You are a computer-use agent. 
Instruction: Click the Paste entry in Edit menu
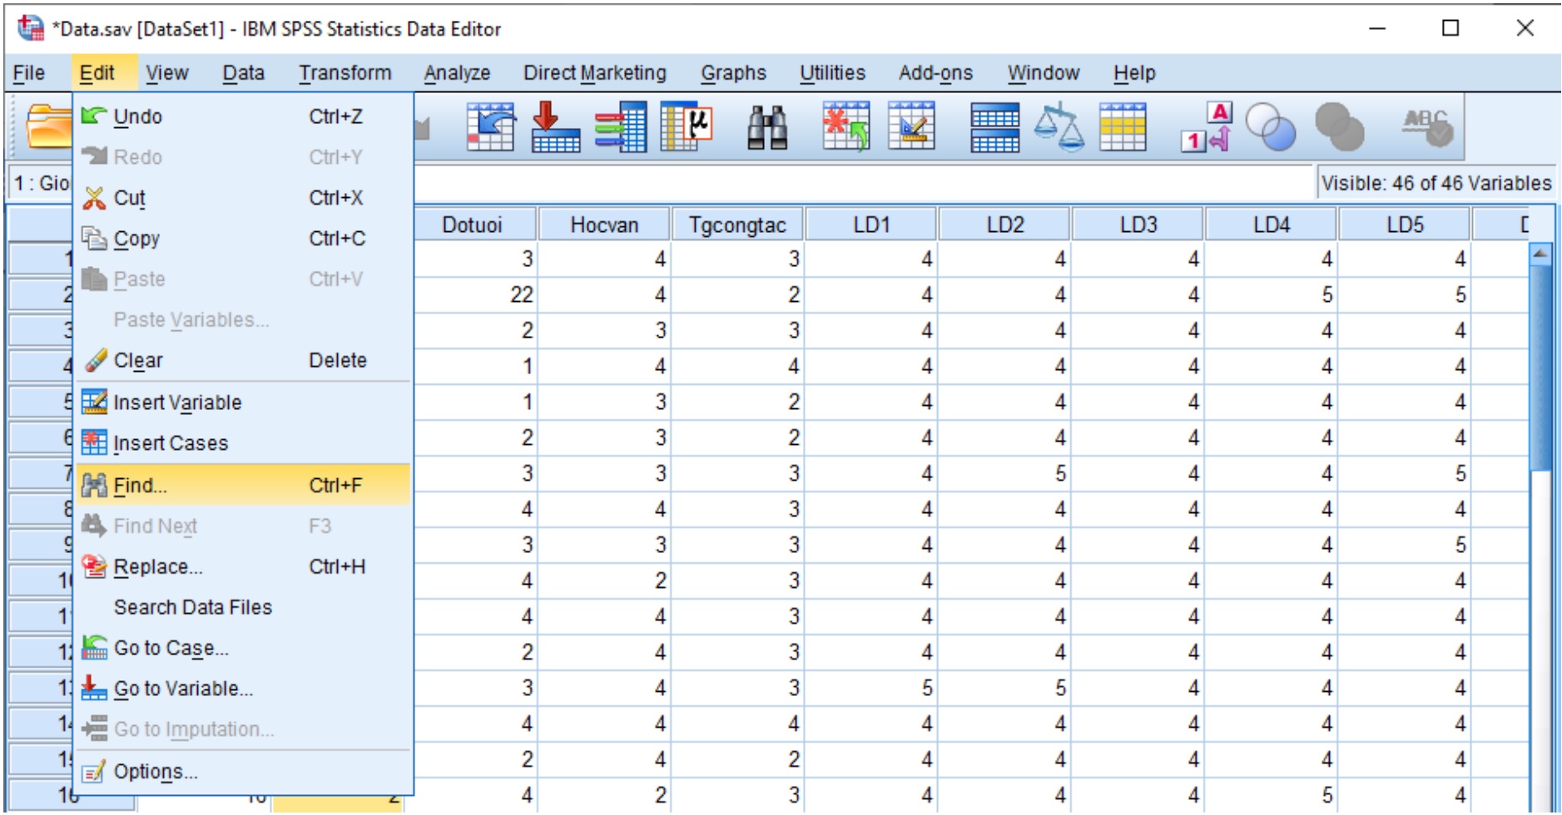pyautogui.click(x=245, y=279)
